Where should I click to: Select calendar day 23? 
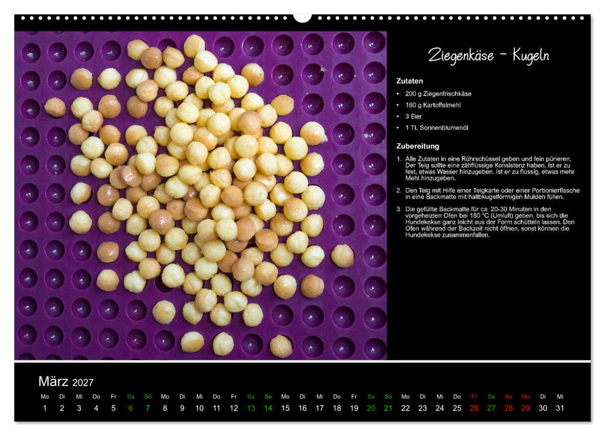point(422,408)
